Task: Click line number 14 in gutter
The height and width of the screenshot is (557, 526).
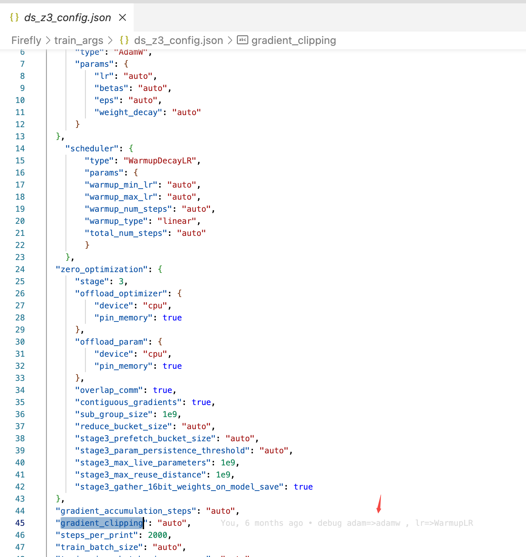Action: coord(20,148)
